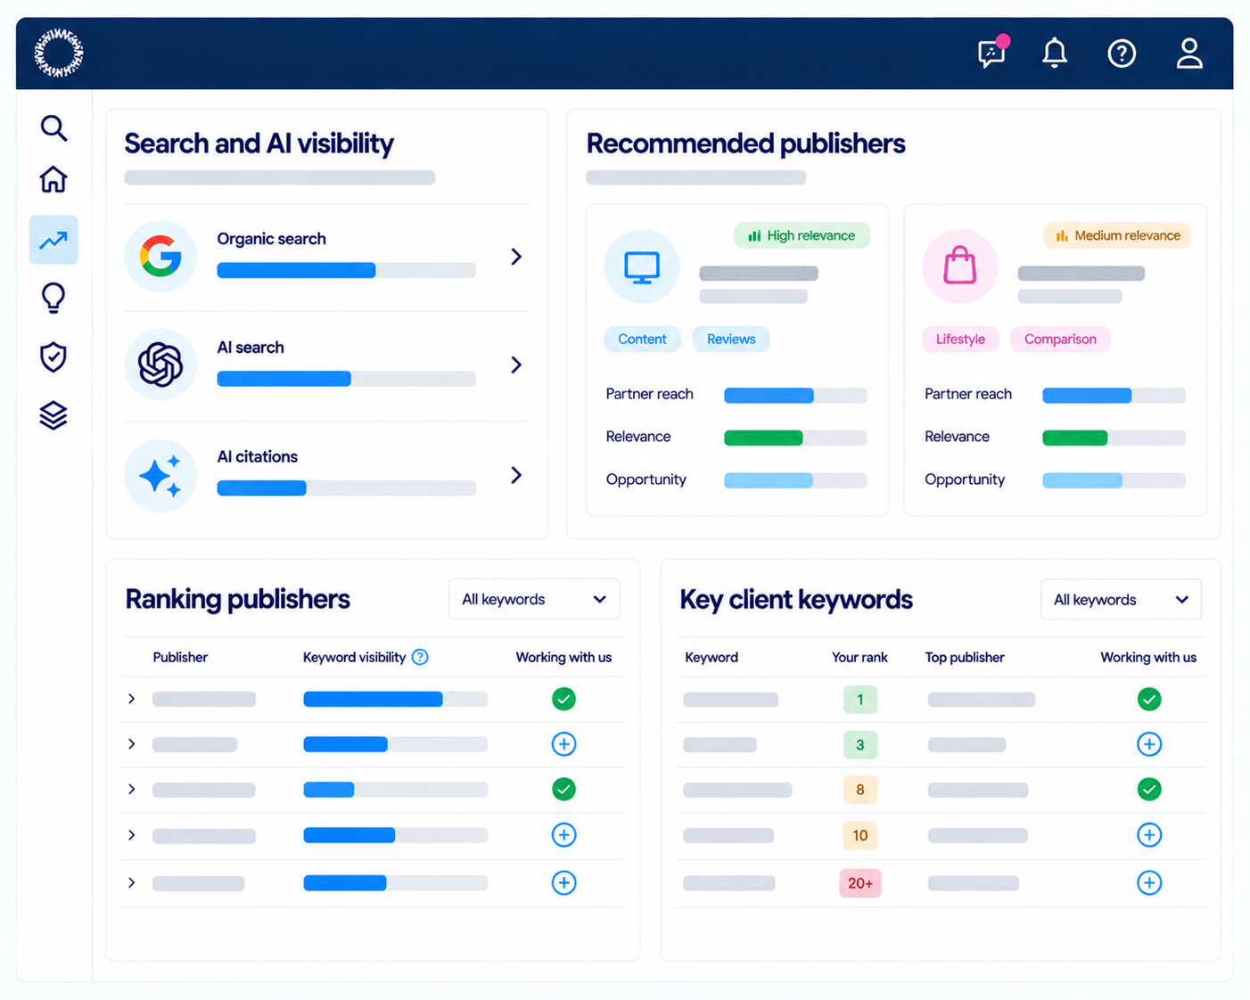Screen dimensions: 1250x1000
Task: Open Ranking publishers All keywords dropdown
Action: 533,599
